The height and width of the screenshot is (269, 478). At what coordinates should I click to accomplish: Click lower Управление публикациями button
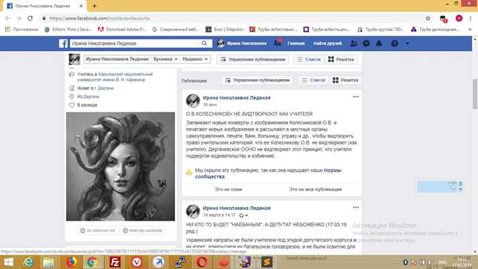coord(257,80)
